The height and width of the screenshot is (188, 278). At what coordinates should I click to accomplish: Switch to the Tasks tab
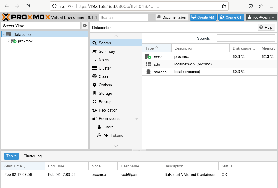(x=11, y=156)
